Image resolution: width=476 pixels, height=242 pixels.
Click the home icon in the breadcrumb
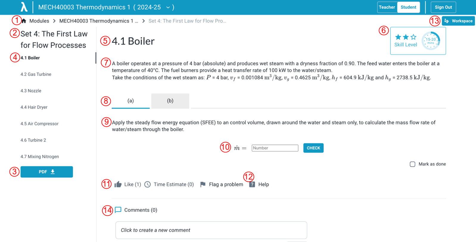tap(24, 21)
